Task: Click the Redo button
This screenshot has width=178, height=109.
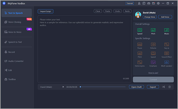Action: [127, 11]
